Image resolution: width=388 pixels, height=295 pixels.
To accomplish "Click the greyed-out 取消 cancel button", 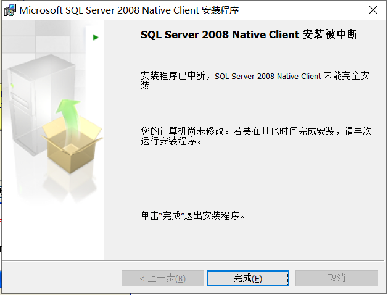I will (337, 278).
